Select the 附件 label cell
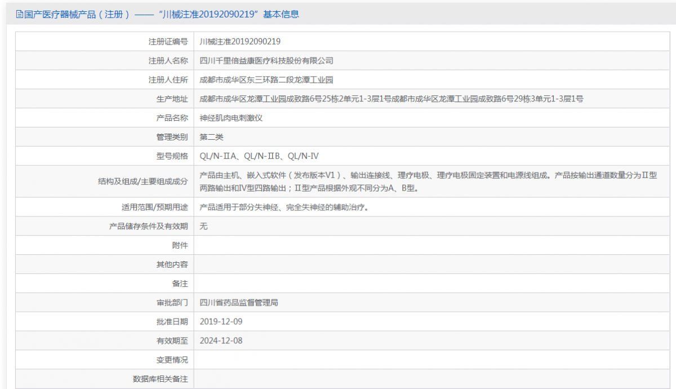The width and height of the screenshot is (676, 389). tap(105, 245)
